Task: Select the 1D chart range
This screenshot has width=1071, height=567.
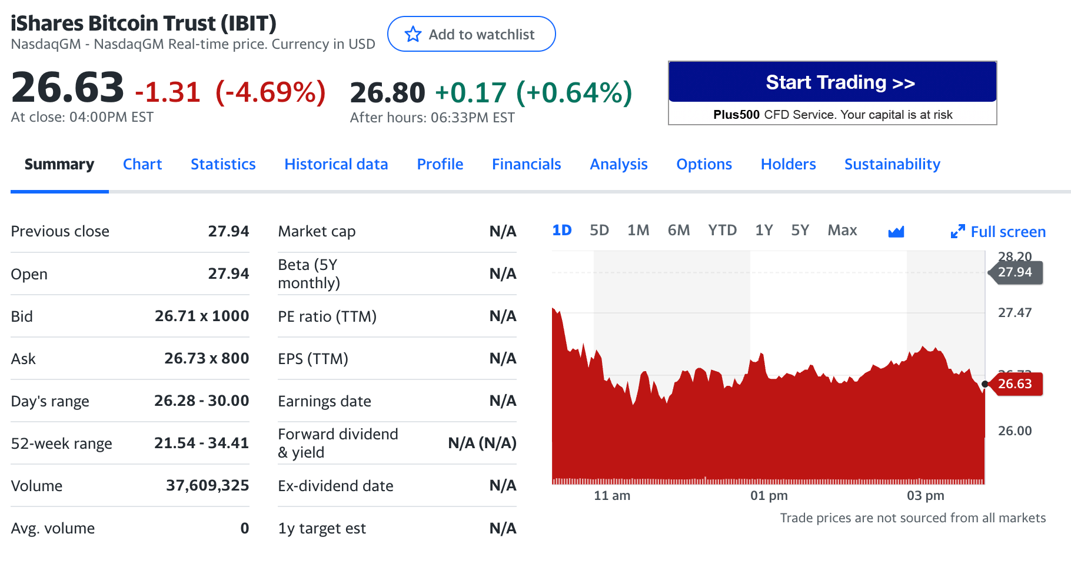Action: (562, 230)
